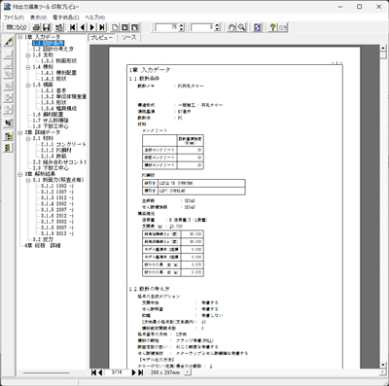This screenshot has height=386, width=389.
Task: Switch to the ソース tab
Action: pyautogui.click(x=128, y=38)
